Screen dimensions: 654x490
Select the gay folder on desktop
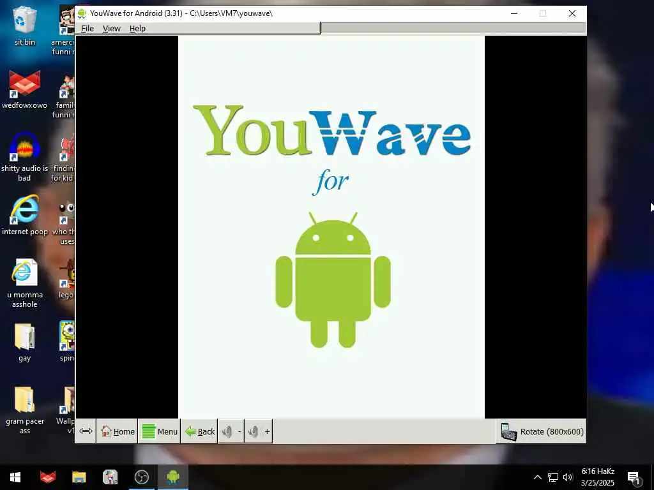coord(25,342)
